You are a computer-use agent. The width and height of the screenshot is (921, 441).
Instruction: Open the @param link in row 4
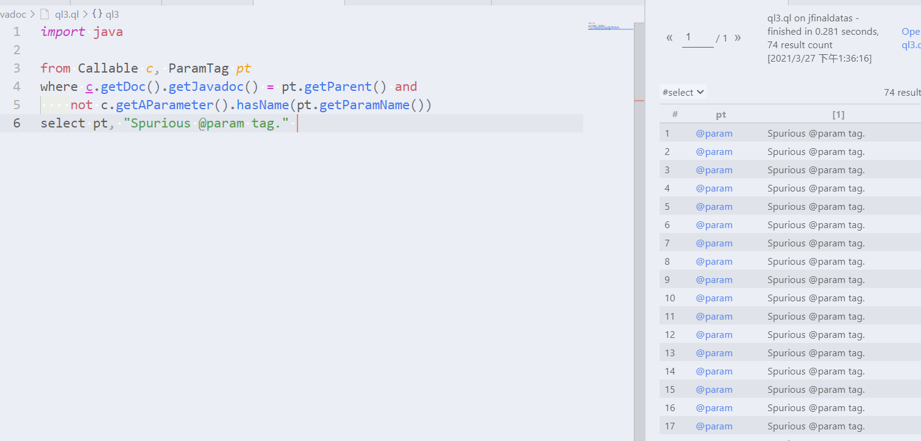tap(714, 188)
